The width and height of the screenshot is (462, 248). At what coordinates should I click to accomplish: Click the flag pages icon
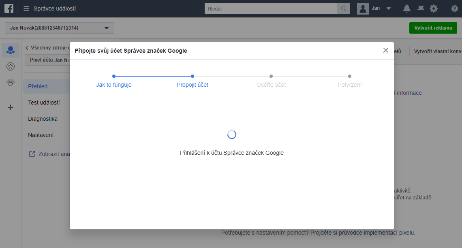pyautogui.click(x=420, y=9)
